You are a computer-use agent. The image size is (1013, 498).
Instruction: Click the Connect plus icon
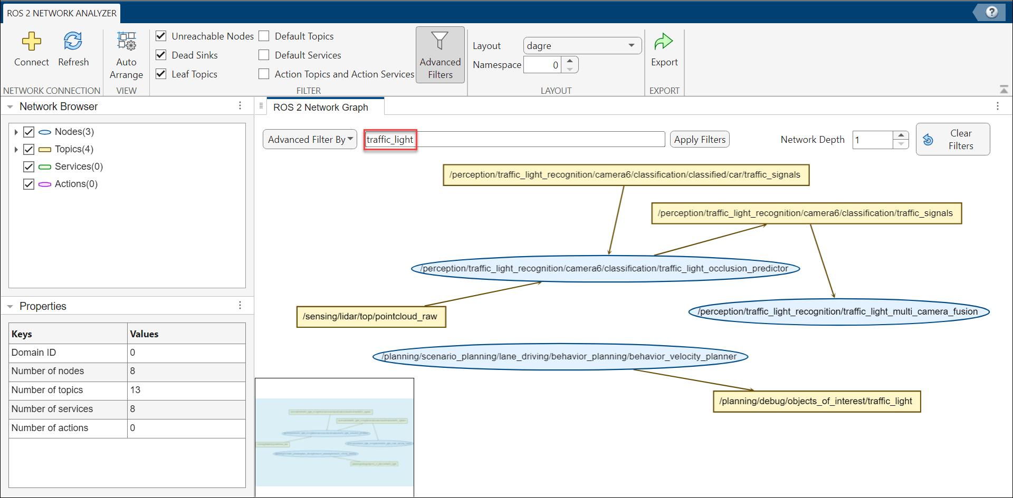coord(31,42)
